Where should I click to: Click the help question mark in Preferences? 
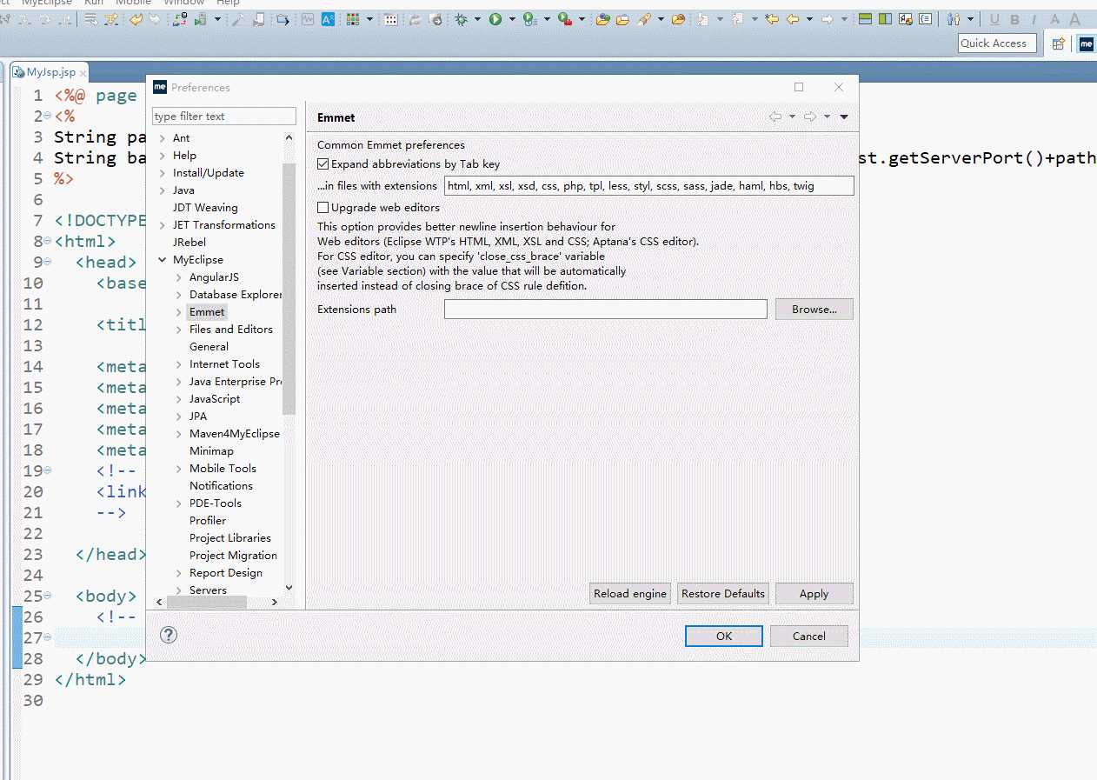(169, 636)
